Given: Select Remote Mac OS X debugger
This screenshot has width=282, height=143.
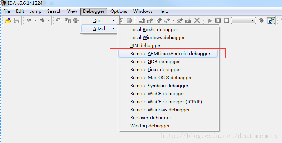Looking at the screenshot, I should (x=168, y=78).
